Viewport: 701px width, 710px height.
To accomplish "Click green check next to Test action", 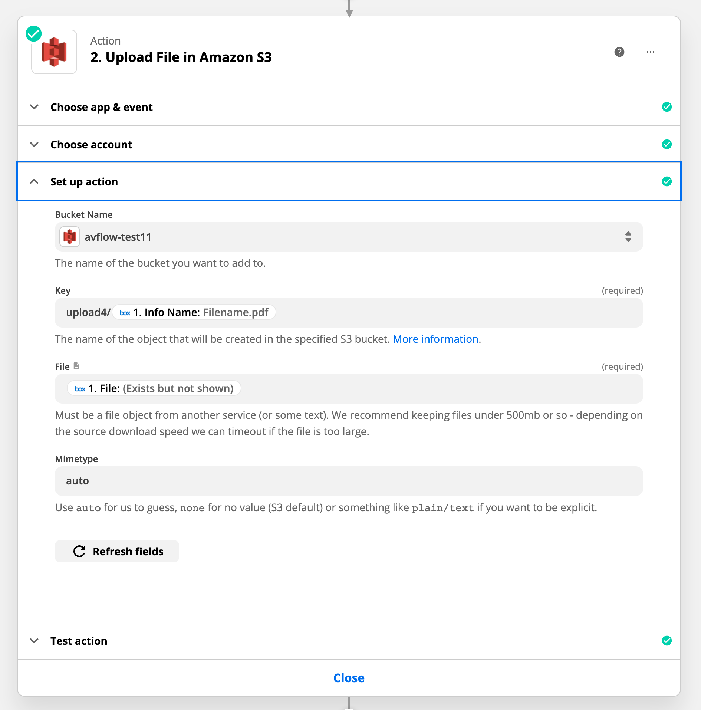I will click(667, 641).
